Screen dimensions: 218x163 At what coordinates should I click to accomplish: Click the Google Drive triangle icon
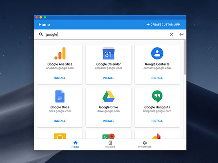(x=108, y=96)
